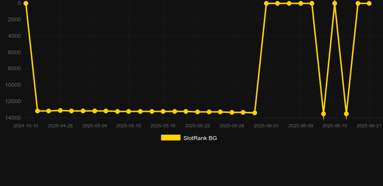The image size is (383, 186).
Task: Toggle the SlotRank BG legend color box
Action: 171,138
